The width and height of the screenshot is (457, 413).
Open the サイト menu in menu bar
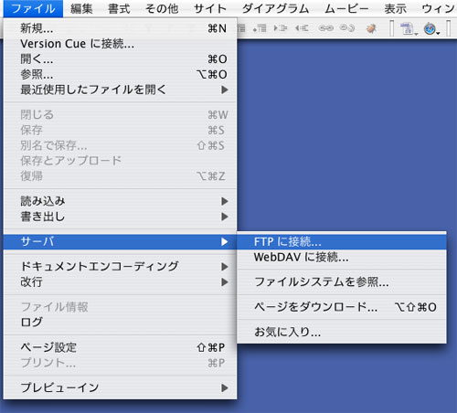(210, 8)
